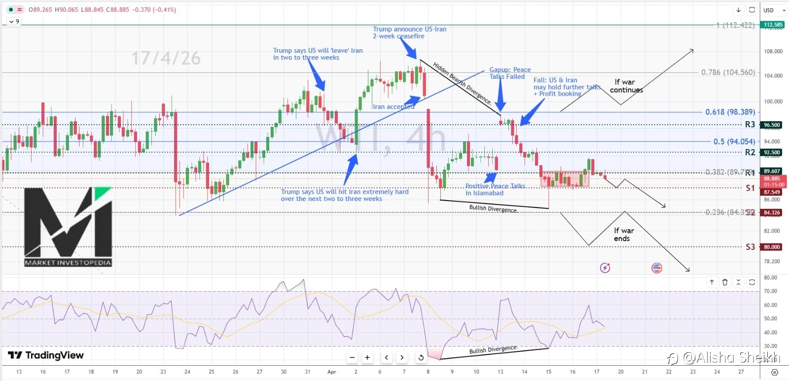Click the 84.326 price axis label
Viewport: 789px width, 381px height.
pyautogui.click(x=772, y=212)
